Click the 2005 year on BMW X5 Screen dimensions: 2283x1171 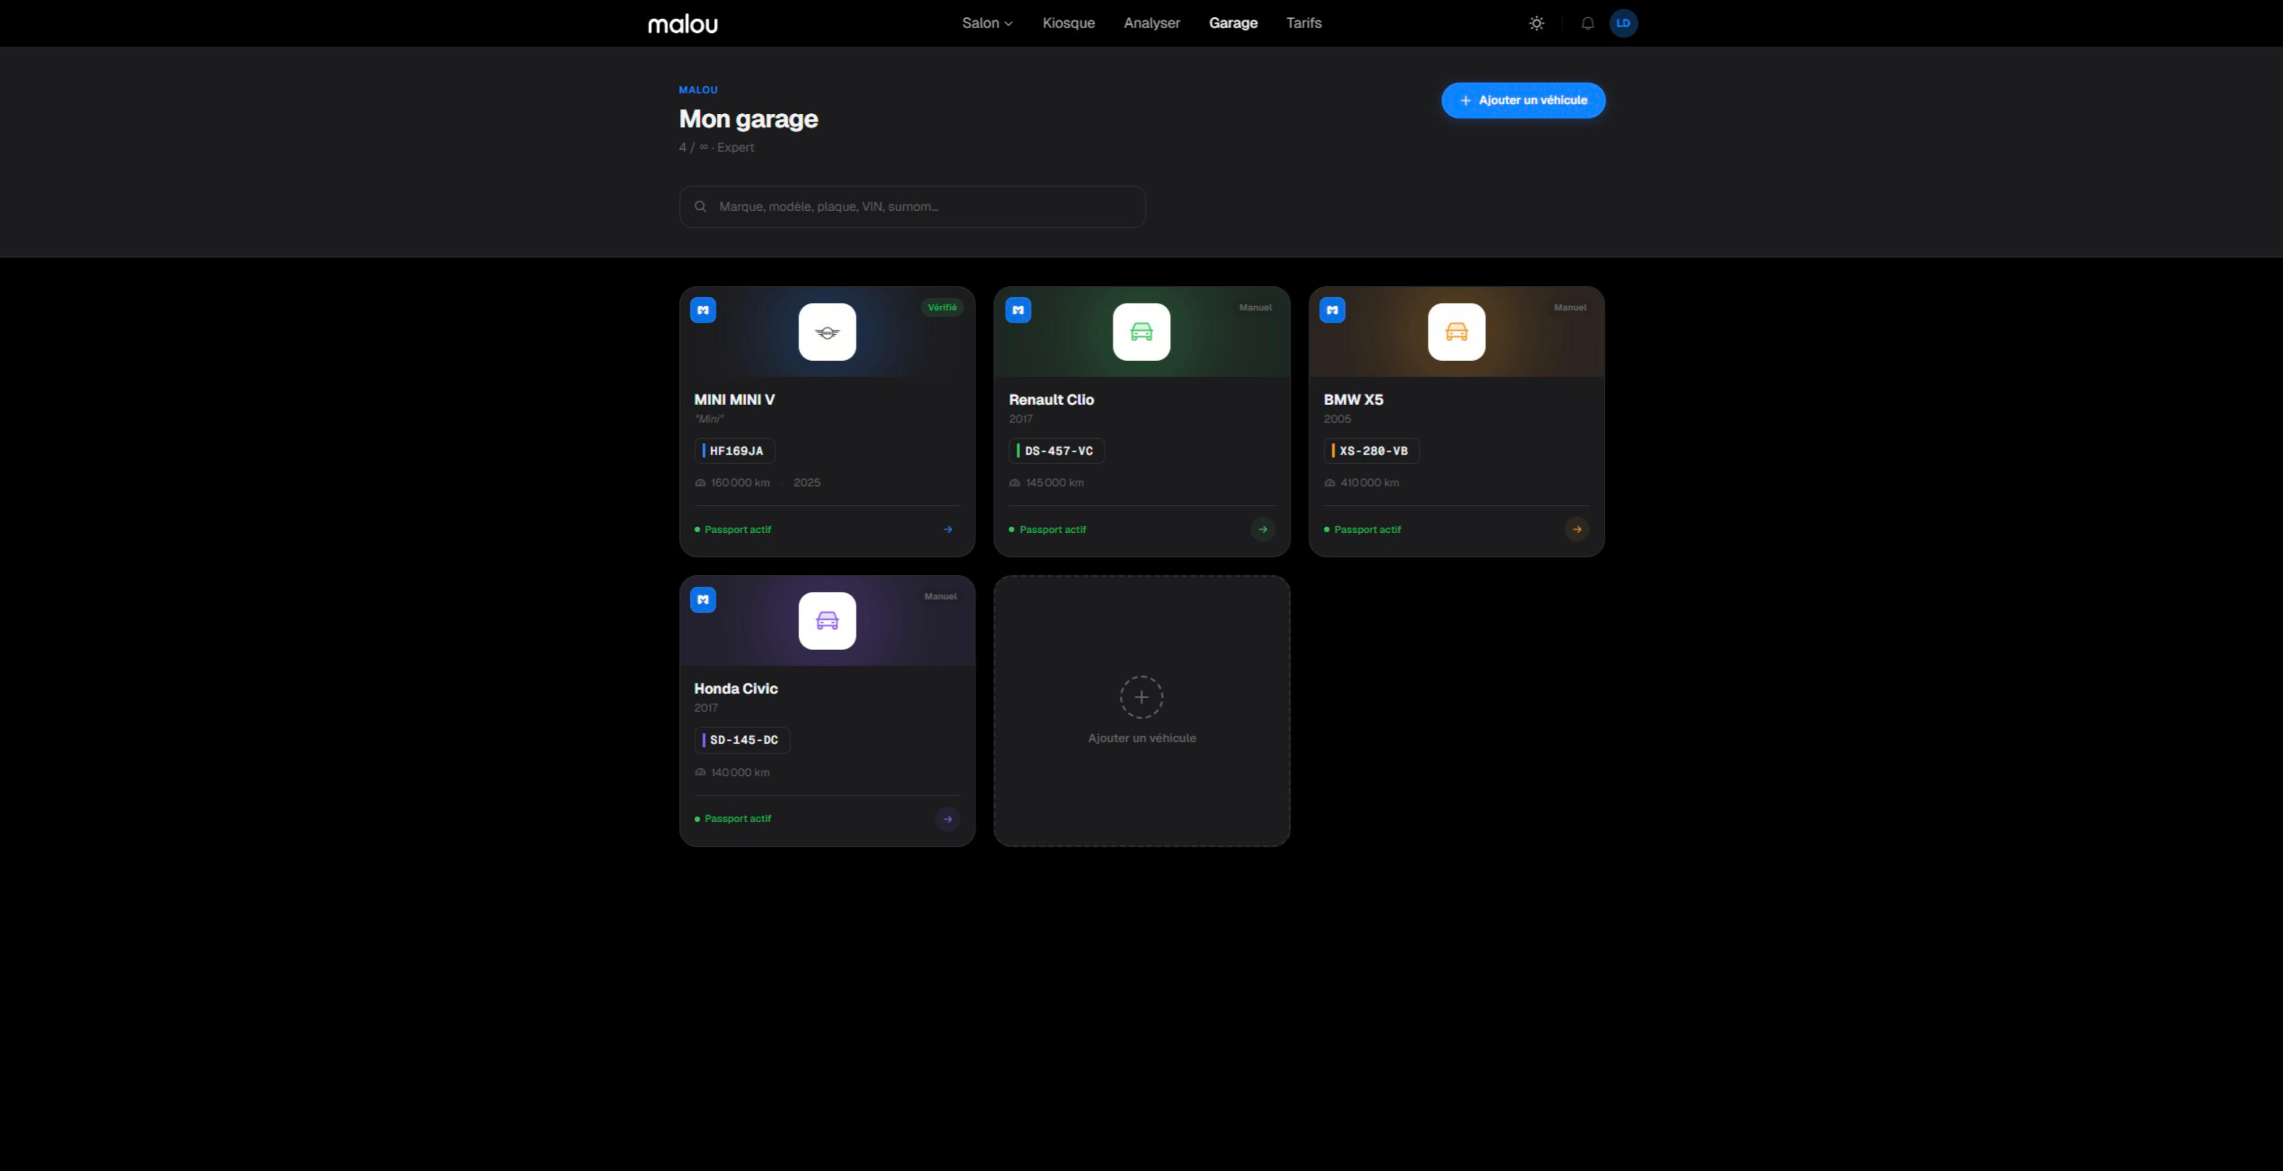coord(1338,419)
